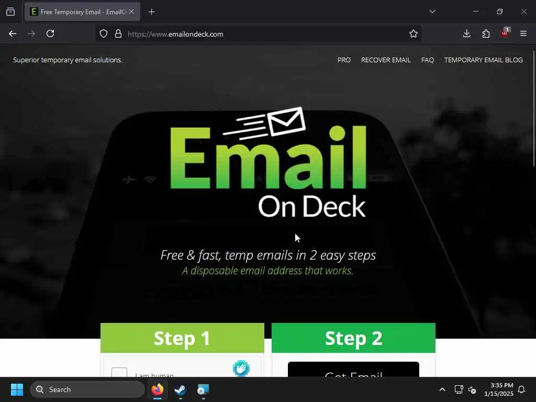The height and width of the screenshot is (402, 536).
Task: Open Steam from the taskbar
Action: coord(180,389)
